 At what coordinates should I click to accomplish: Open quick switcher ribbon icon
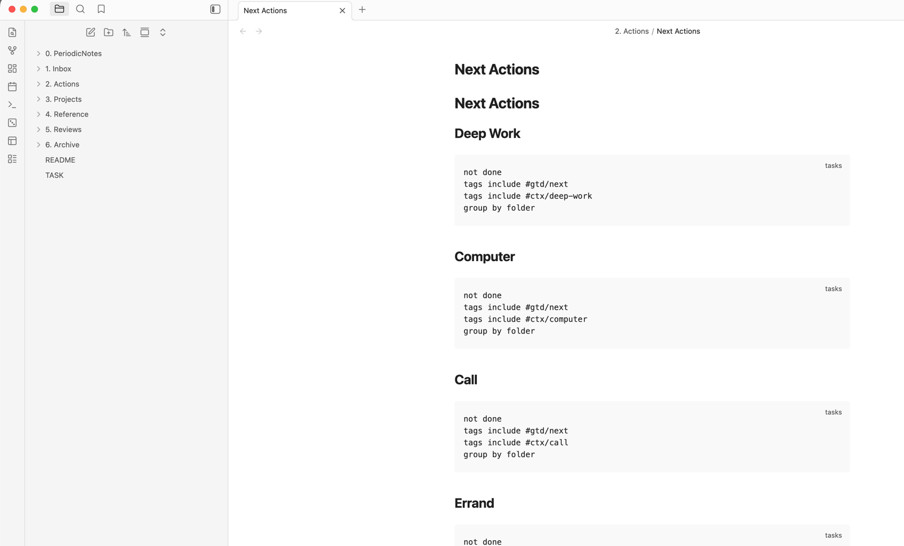coord(12,32)
